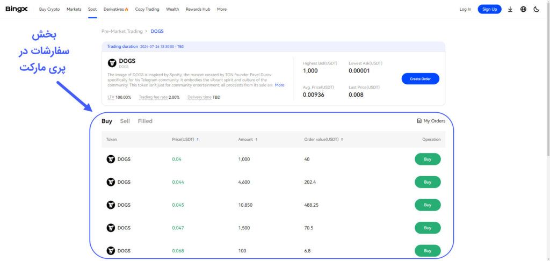
Task: Click DOGS token icon in header card
Action: point(112,63)
